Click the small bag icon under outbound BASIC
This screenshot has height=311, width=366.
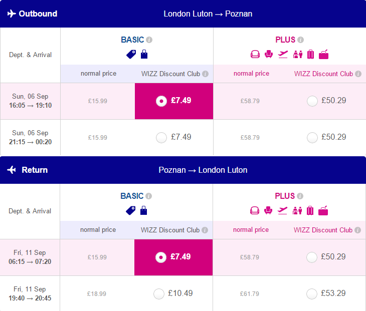[144, 54]
